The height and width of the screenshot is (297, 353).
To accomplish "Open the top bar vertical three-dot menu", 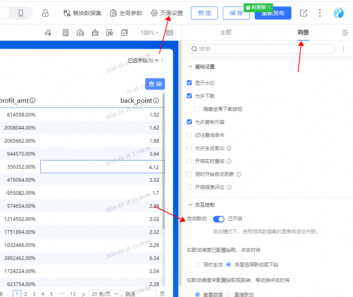I will (320, 13).
